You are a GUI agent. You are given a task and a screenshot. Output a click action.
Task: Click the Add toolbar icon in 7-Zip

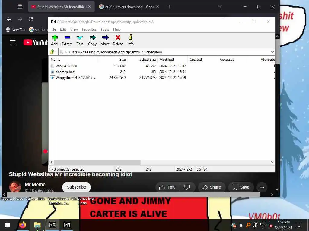[55, 40]
